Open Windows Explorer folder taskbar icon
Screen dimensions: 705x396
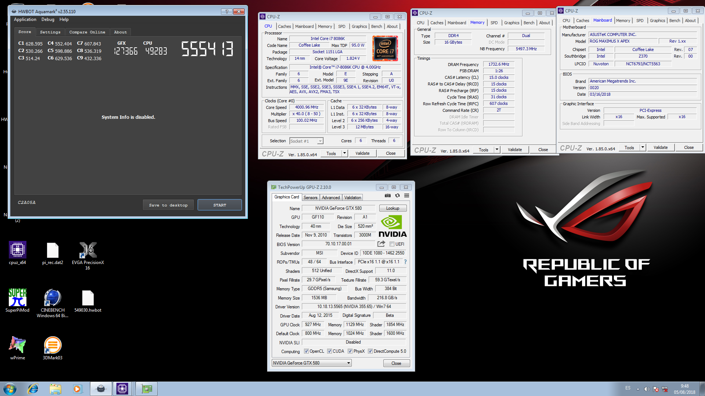pos(55,389)
